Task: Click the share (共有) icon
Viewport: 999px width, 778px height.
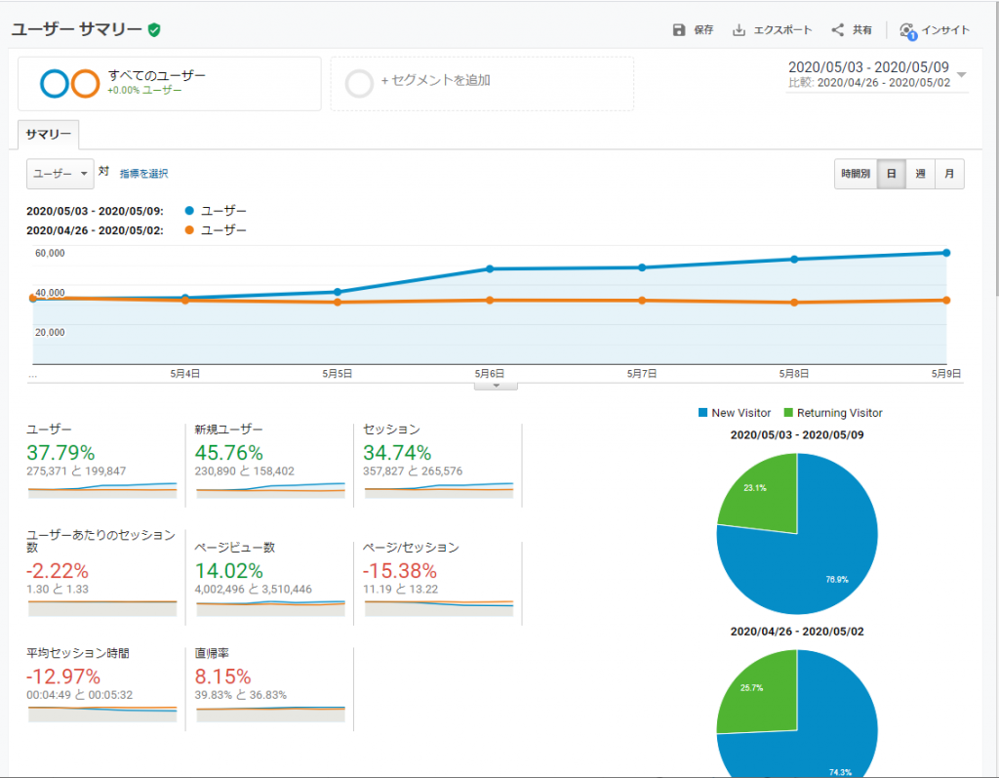Action: click(x=838, y=30)
